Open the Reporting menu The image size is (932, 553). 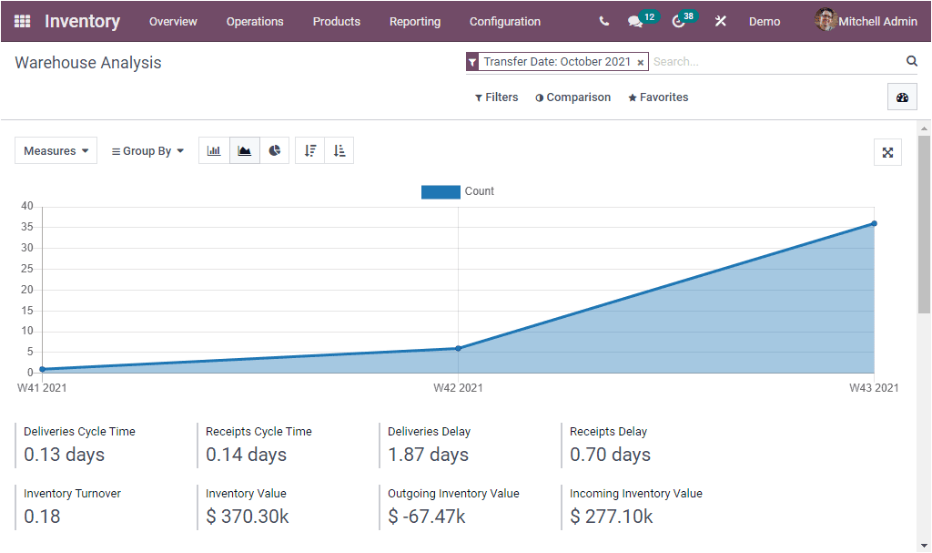[415, 21]
